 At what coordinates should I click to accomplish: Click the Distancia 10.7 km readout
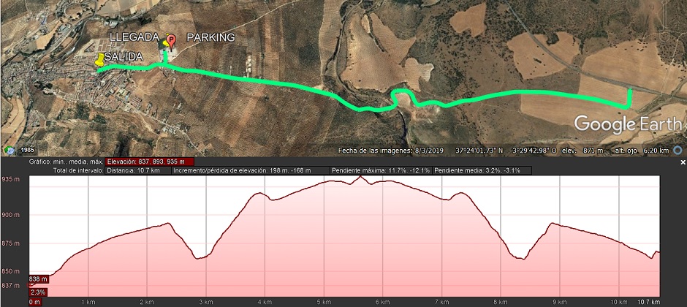138,170
